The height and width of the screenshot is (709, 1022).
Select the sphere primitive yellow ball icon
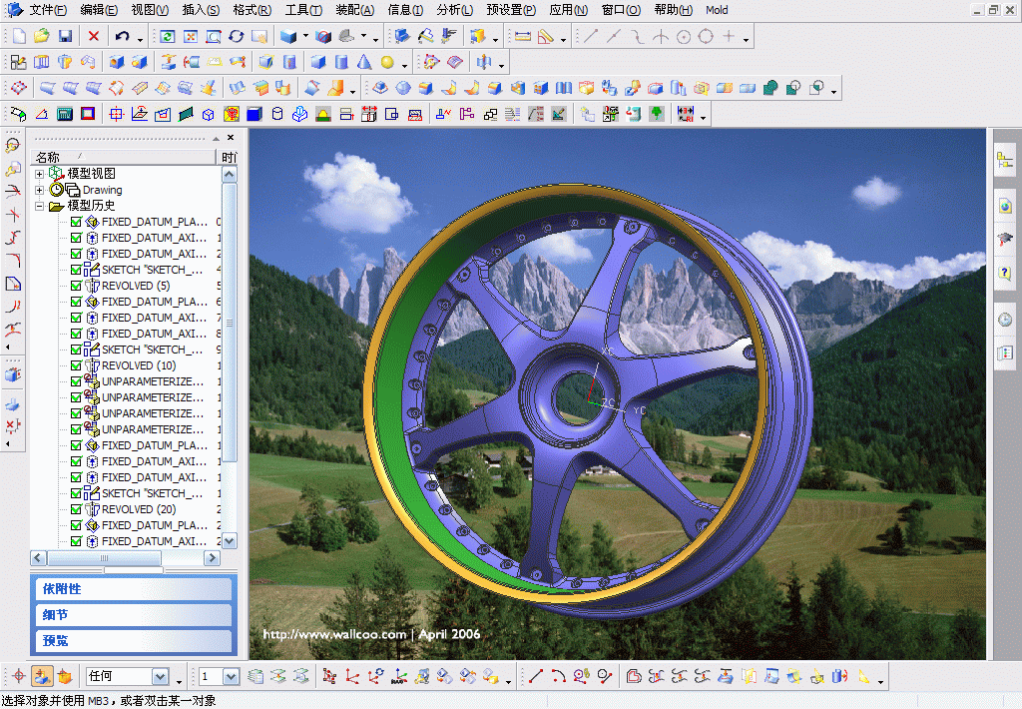[x=387, y=62]
